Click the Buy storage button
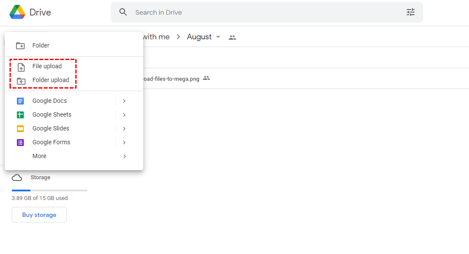Screen dimensions: 469x254 (39, 215)
